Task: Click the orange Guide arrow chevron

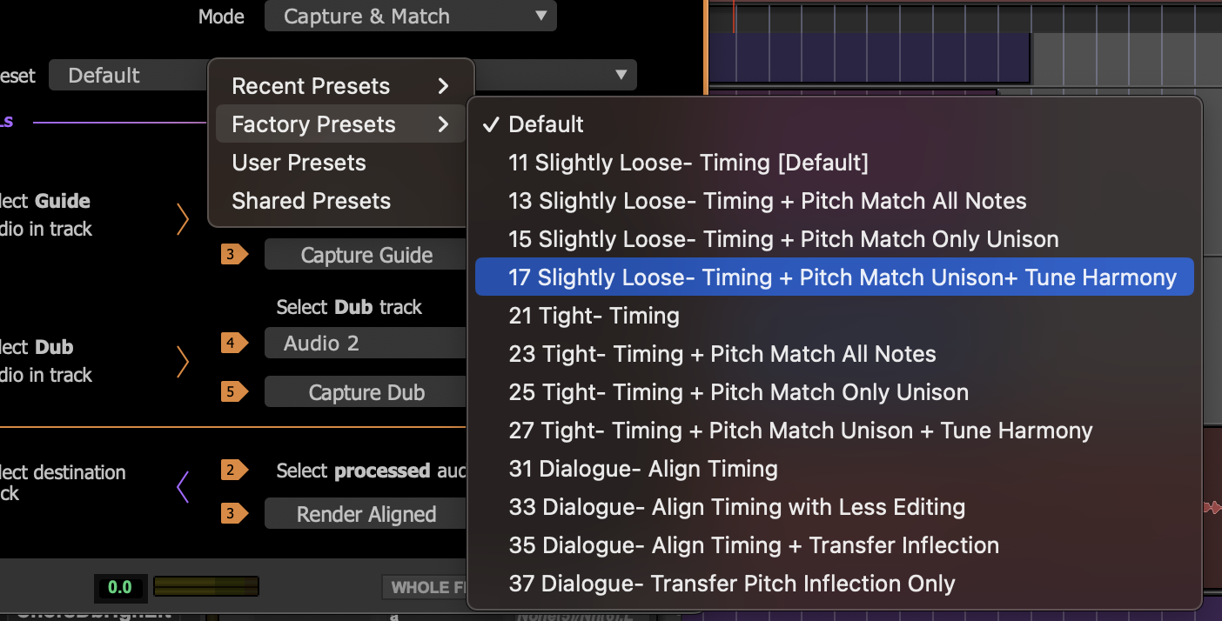Action: tap(183, 219)
